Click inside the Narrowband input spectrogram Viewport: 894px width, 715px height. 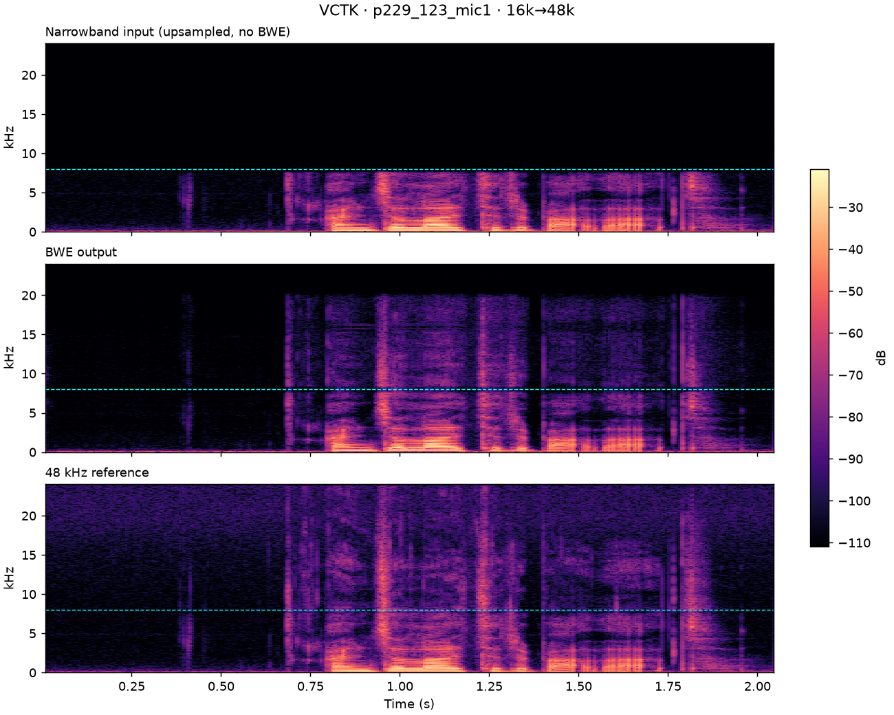(410, 137)
